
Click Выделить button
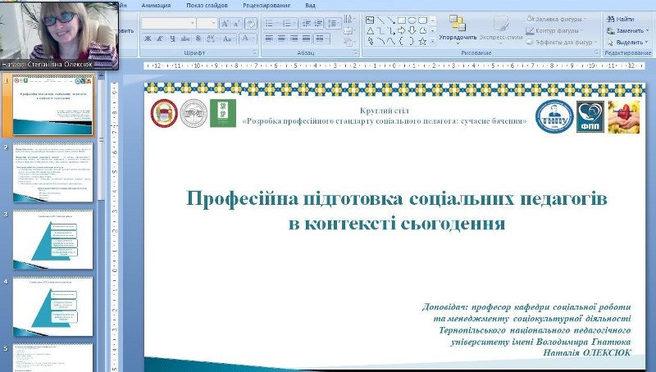point(627,43)
